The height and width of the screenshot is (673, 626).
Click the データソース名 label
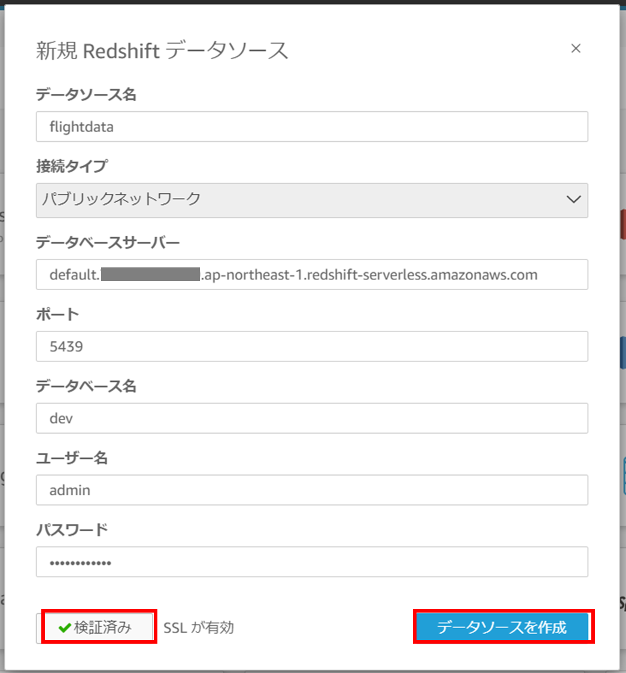coord(86,95)
